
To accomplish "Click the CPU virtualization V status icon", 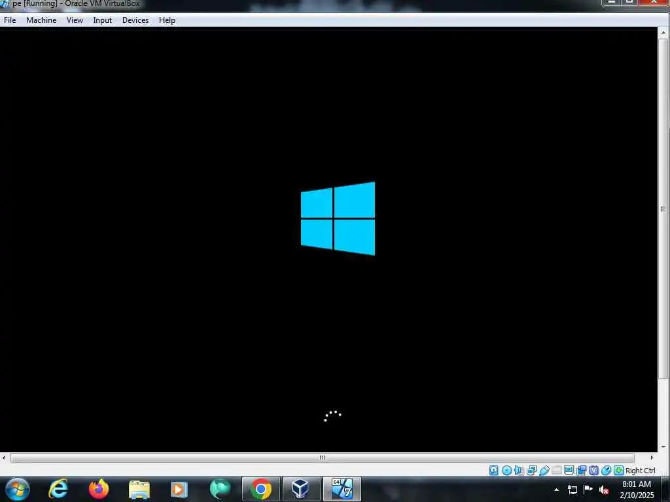I will point(593,471).
